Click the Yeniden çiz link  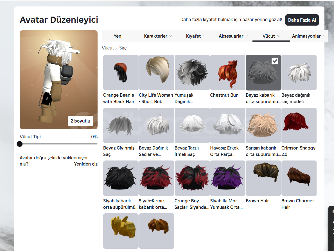click(x=86, y=164)
